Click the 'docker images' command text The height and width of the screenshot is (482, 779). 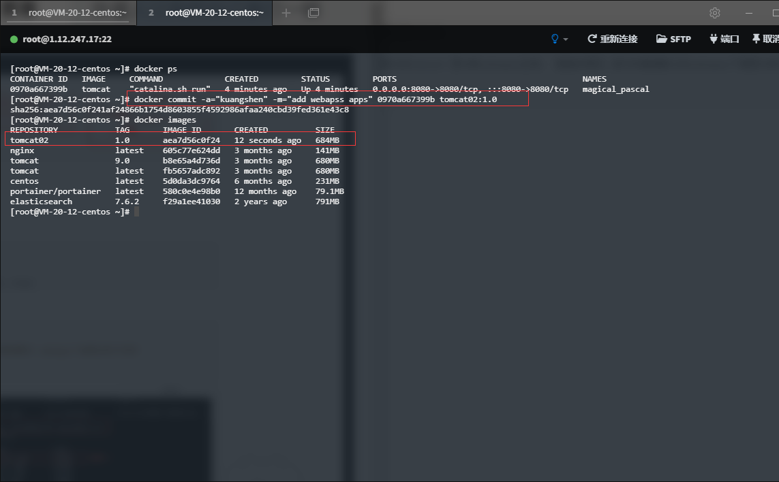click(x=165, y=120)
